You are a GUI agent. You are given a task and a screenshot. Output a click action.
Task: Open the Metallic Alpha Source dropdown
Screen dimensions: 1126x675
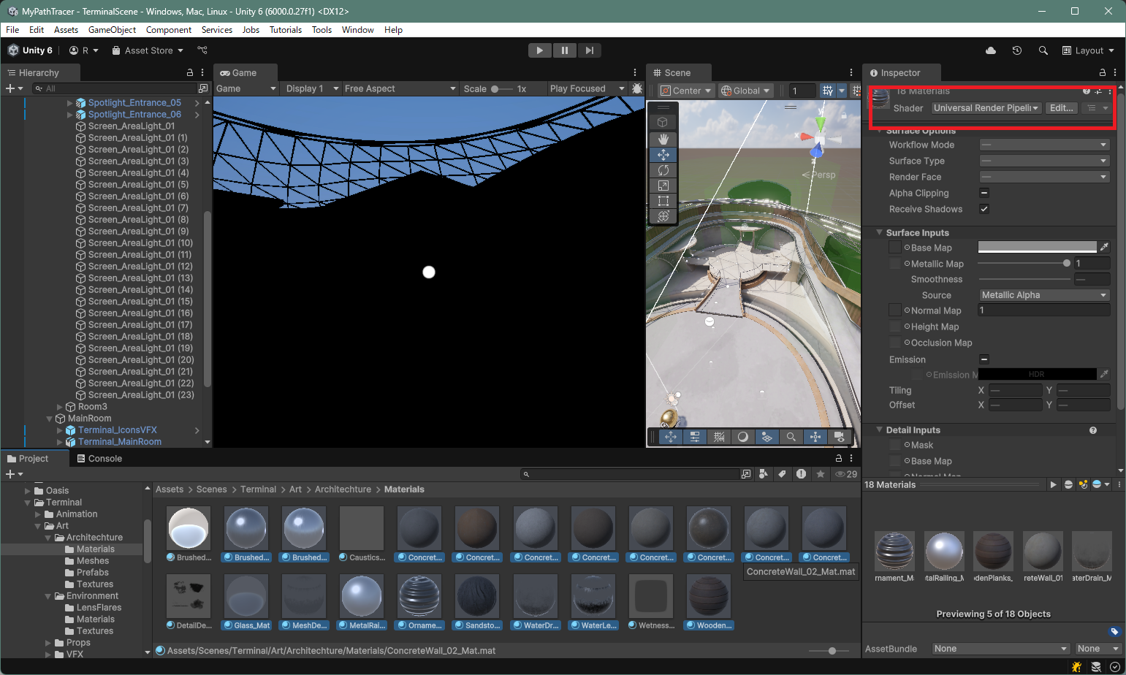point(1043,294)
